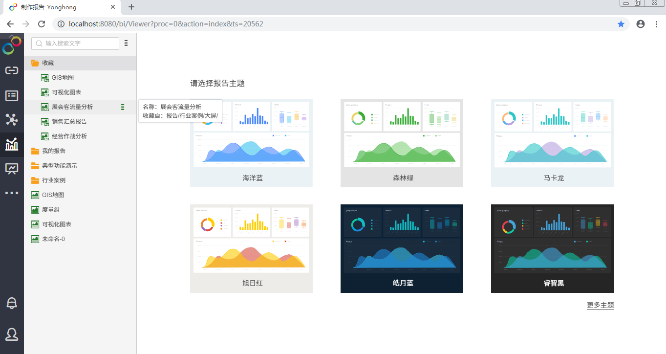Open the 销售汇总报告 report
The height and width of the screenshot is (354, 666).
pos(69,122)
